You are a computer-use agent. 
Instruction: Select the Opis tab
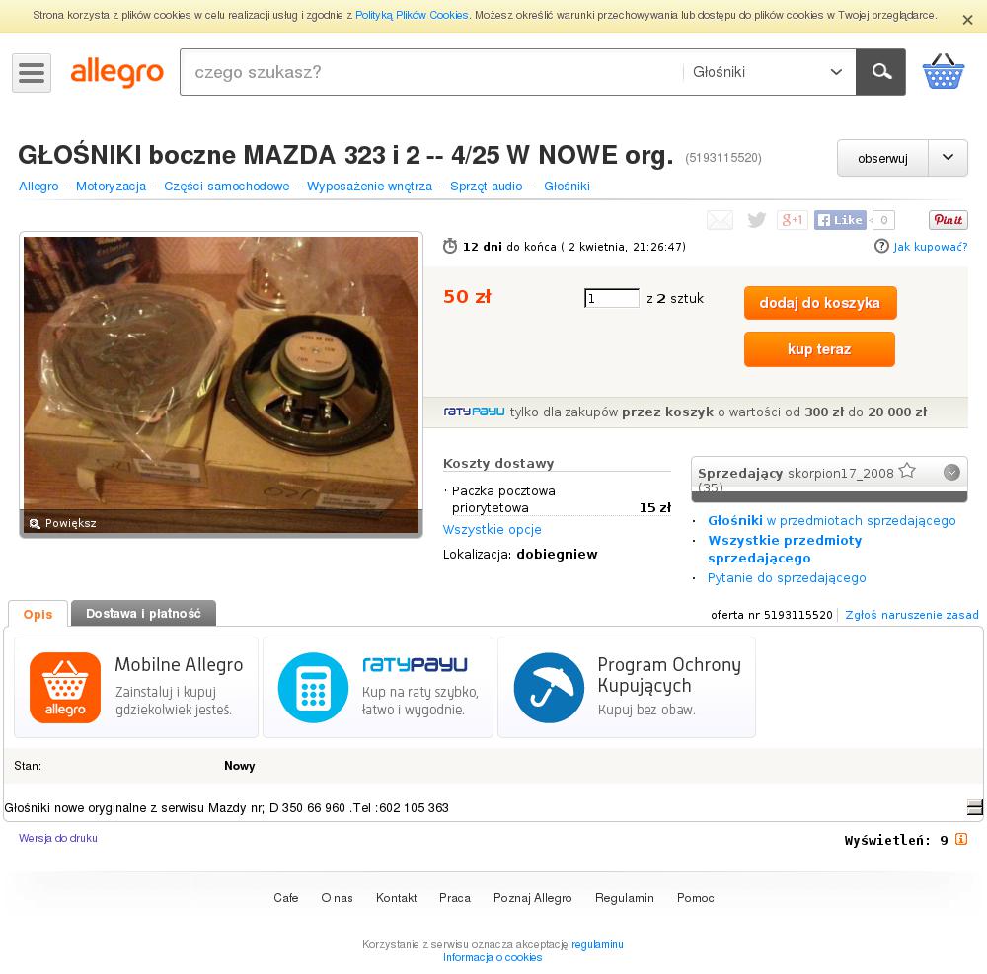point(38,614)
